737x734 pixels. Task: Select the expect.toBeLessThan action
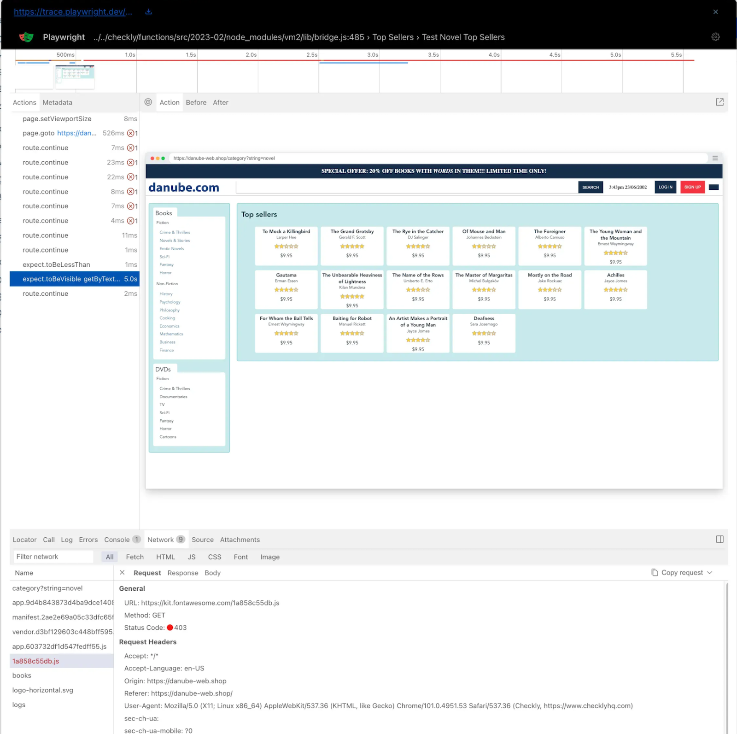tap(56, 264)
